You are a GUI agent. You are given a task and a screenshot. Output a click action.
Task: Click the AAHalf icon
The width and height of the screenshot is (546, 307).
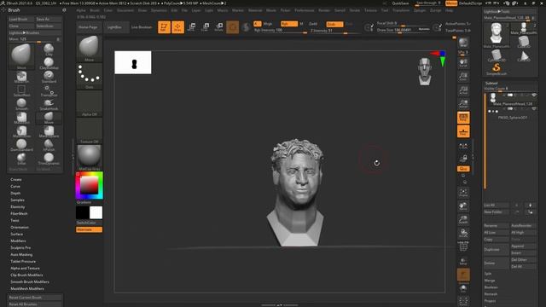[463, 103]
